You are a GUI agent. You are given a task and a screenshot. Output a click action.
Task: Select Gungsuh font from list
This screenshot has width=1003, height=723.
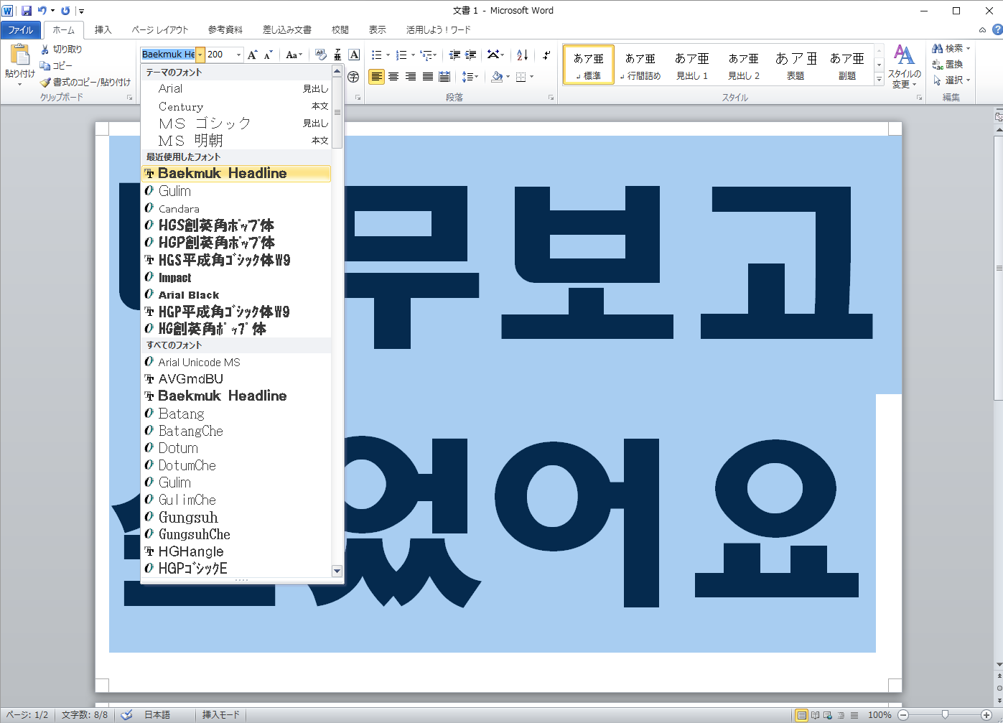click(x=236, y=517)
